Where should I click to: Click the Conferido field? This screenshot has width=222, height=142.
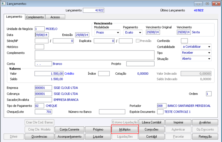pos(184,41)
